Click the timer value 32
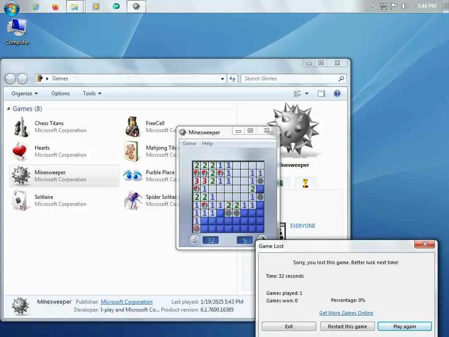This screenshot has width=449, height=337. (211, 240)
